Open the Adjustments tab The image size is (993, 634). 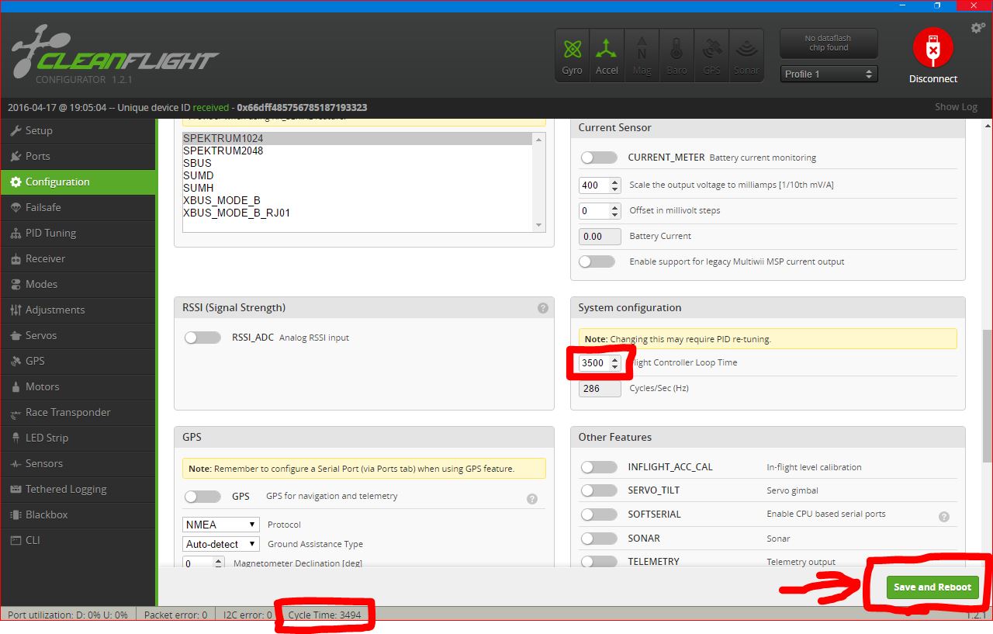(x=78, y=310)
